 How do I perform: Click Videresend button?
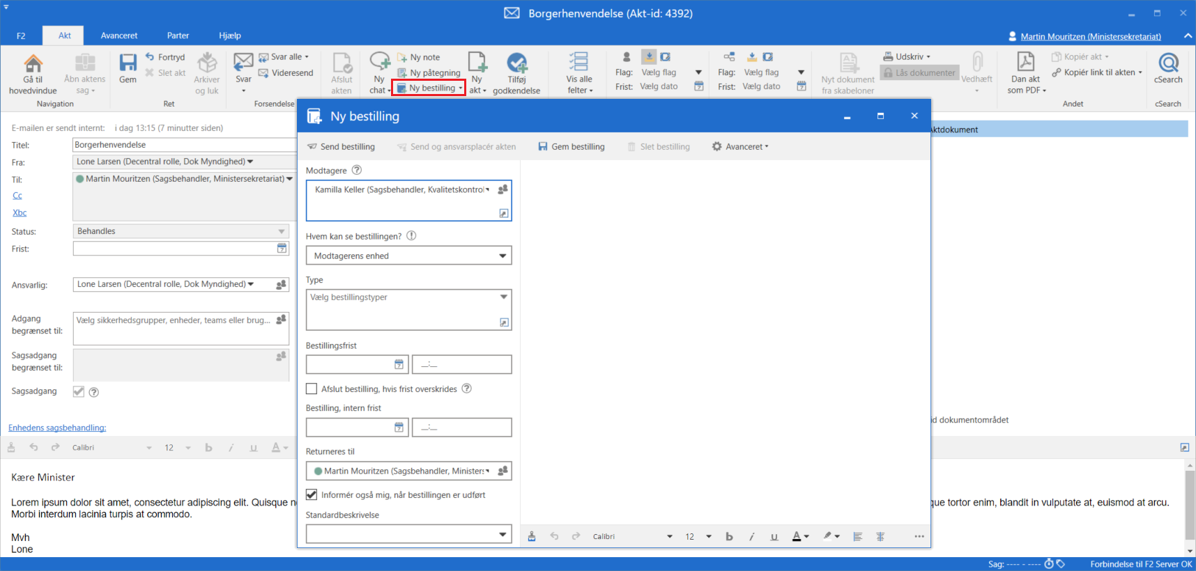click(286, 72)
